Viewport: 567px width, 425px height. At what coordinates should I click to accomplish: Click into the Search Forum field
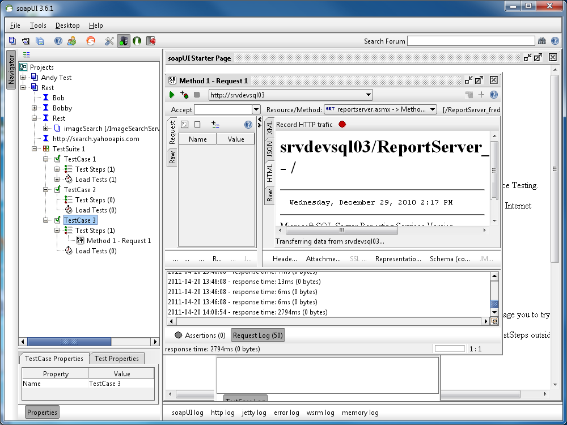pyautogui.click(x=471, y=41)
